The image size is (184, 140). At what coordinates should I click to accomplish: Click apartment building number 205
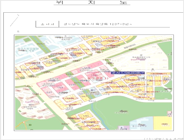click(x=144, y=50)
